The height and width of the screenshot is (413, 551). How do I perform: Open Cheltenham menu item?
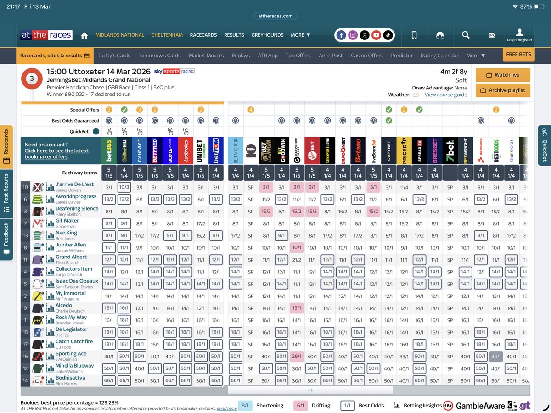click(x=167, y=35)
